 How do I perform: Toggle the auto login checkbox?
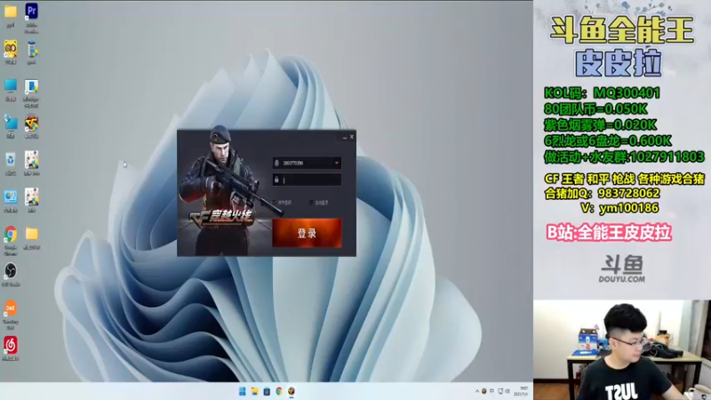point(310,203)
